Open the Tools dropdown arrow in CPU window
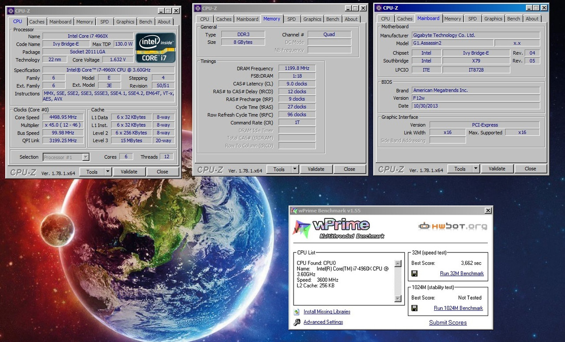565x342 pixels. pyautogui.click(x=108, y=172)
